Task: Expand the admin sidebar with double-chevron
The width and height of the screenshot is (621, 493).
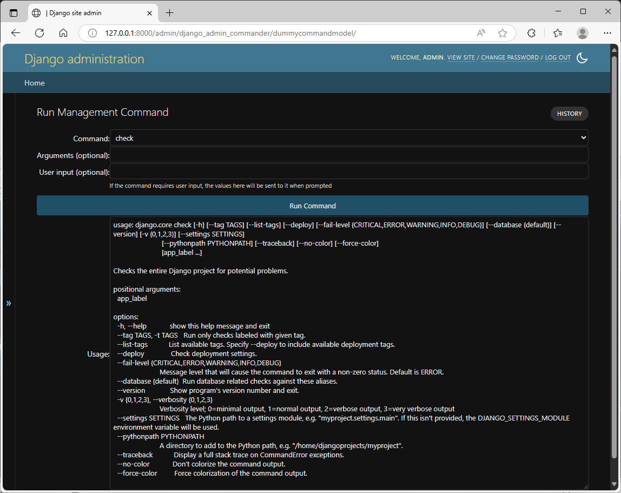Action: pyautogui.click(x=8, y=303)
